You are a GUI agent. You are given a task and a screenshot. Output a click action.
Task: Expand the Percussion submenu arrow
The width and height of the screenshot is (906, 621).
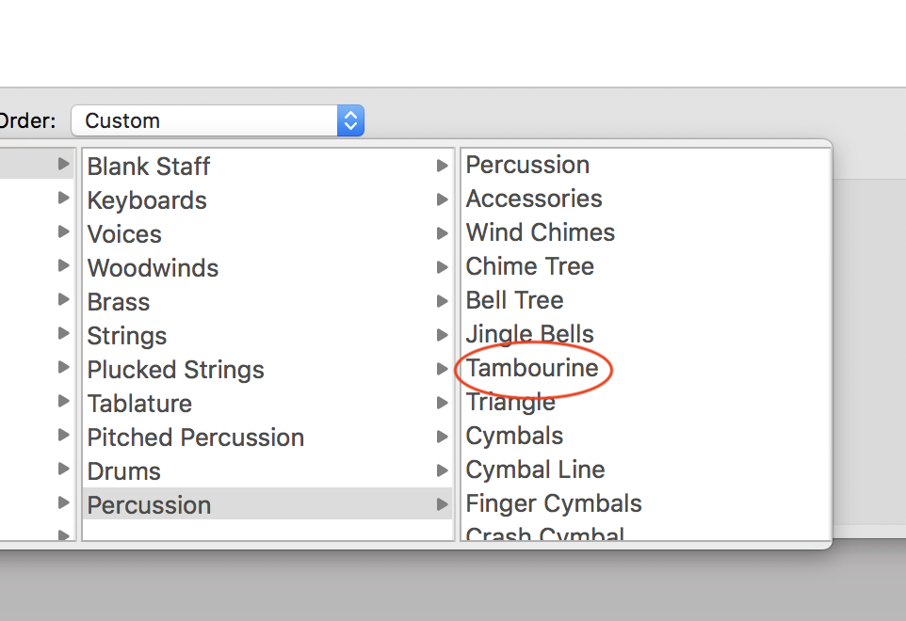(x=443, y=505)
